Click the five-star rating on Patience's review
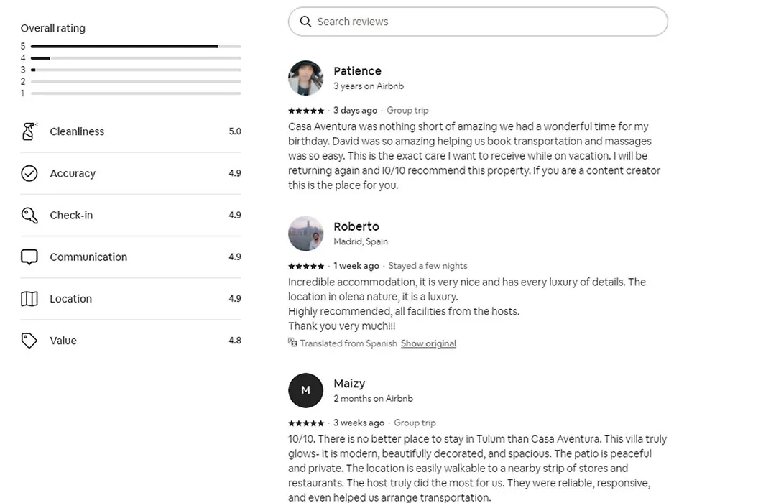The image size is (776, 503). pyautogui.click(x=306, y=111)
